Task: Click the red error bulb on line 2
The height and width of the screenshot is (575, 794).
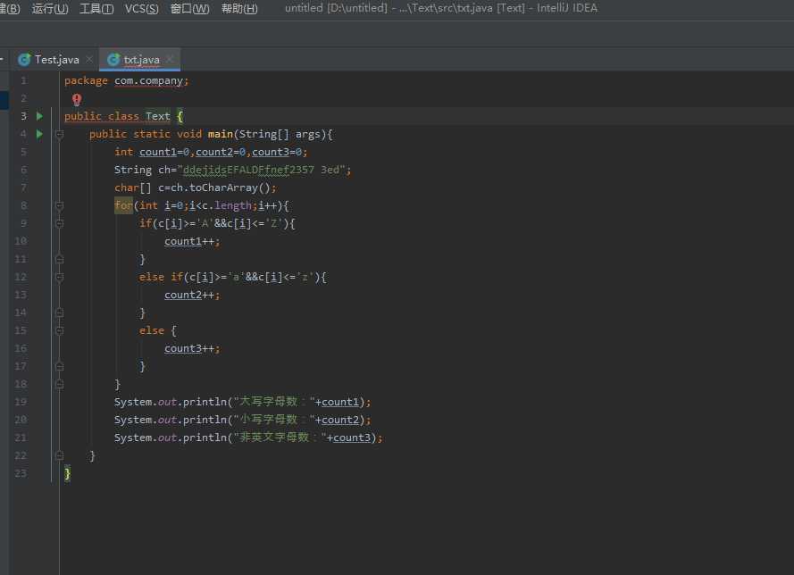Action: point(77,99)
